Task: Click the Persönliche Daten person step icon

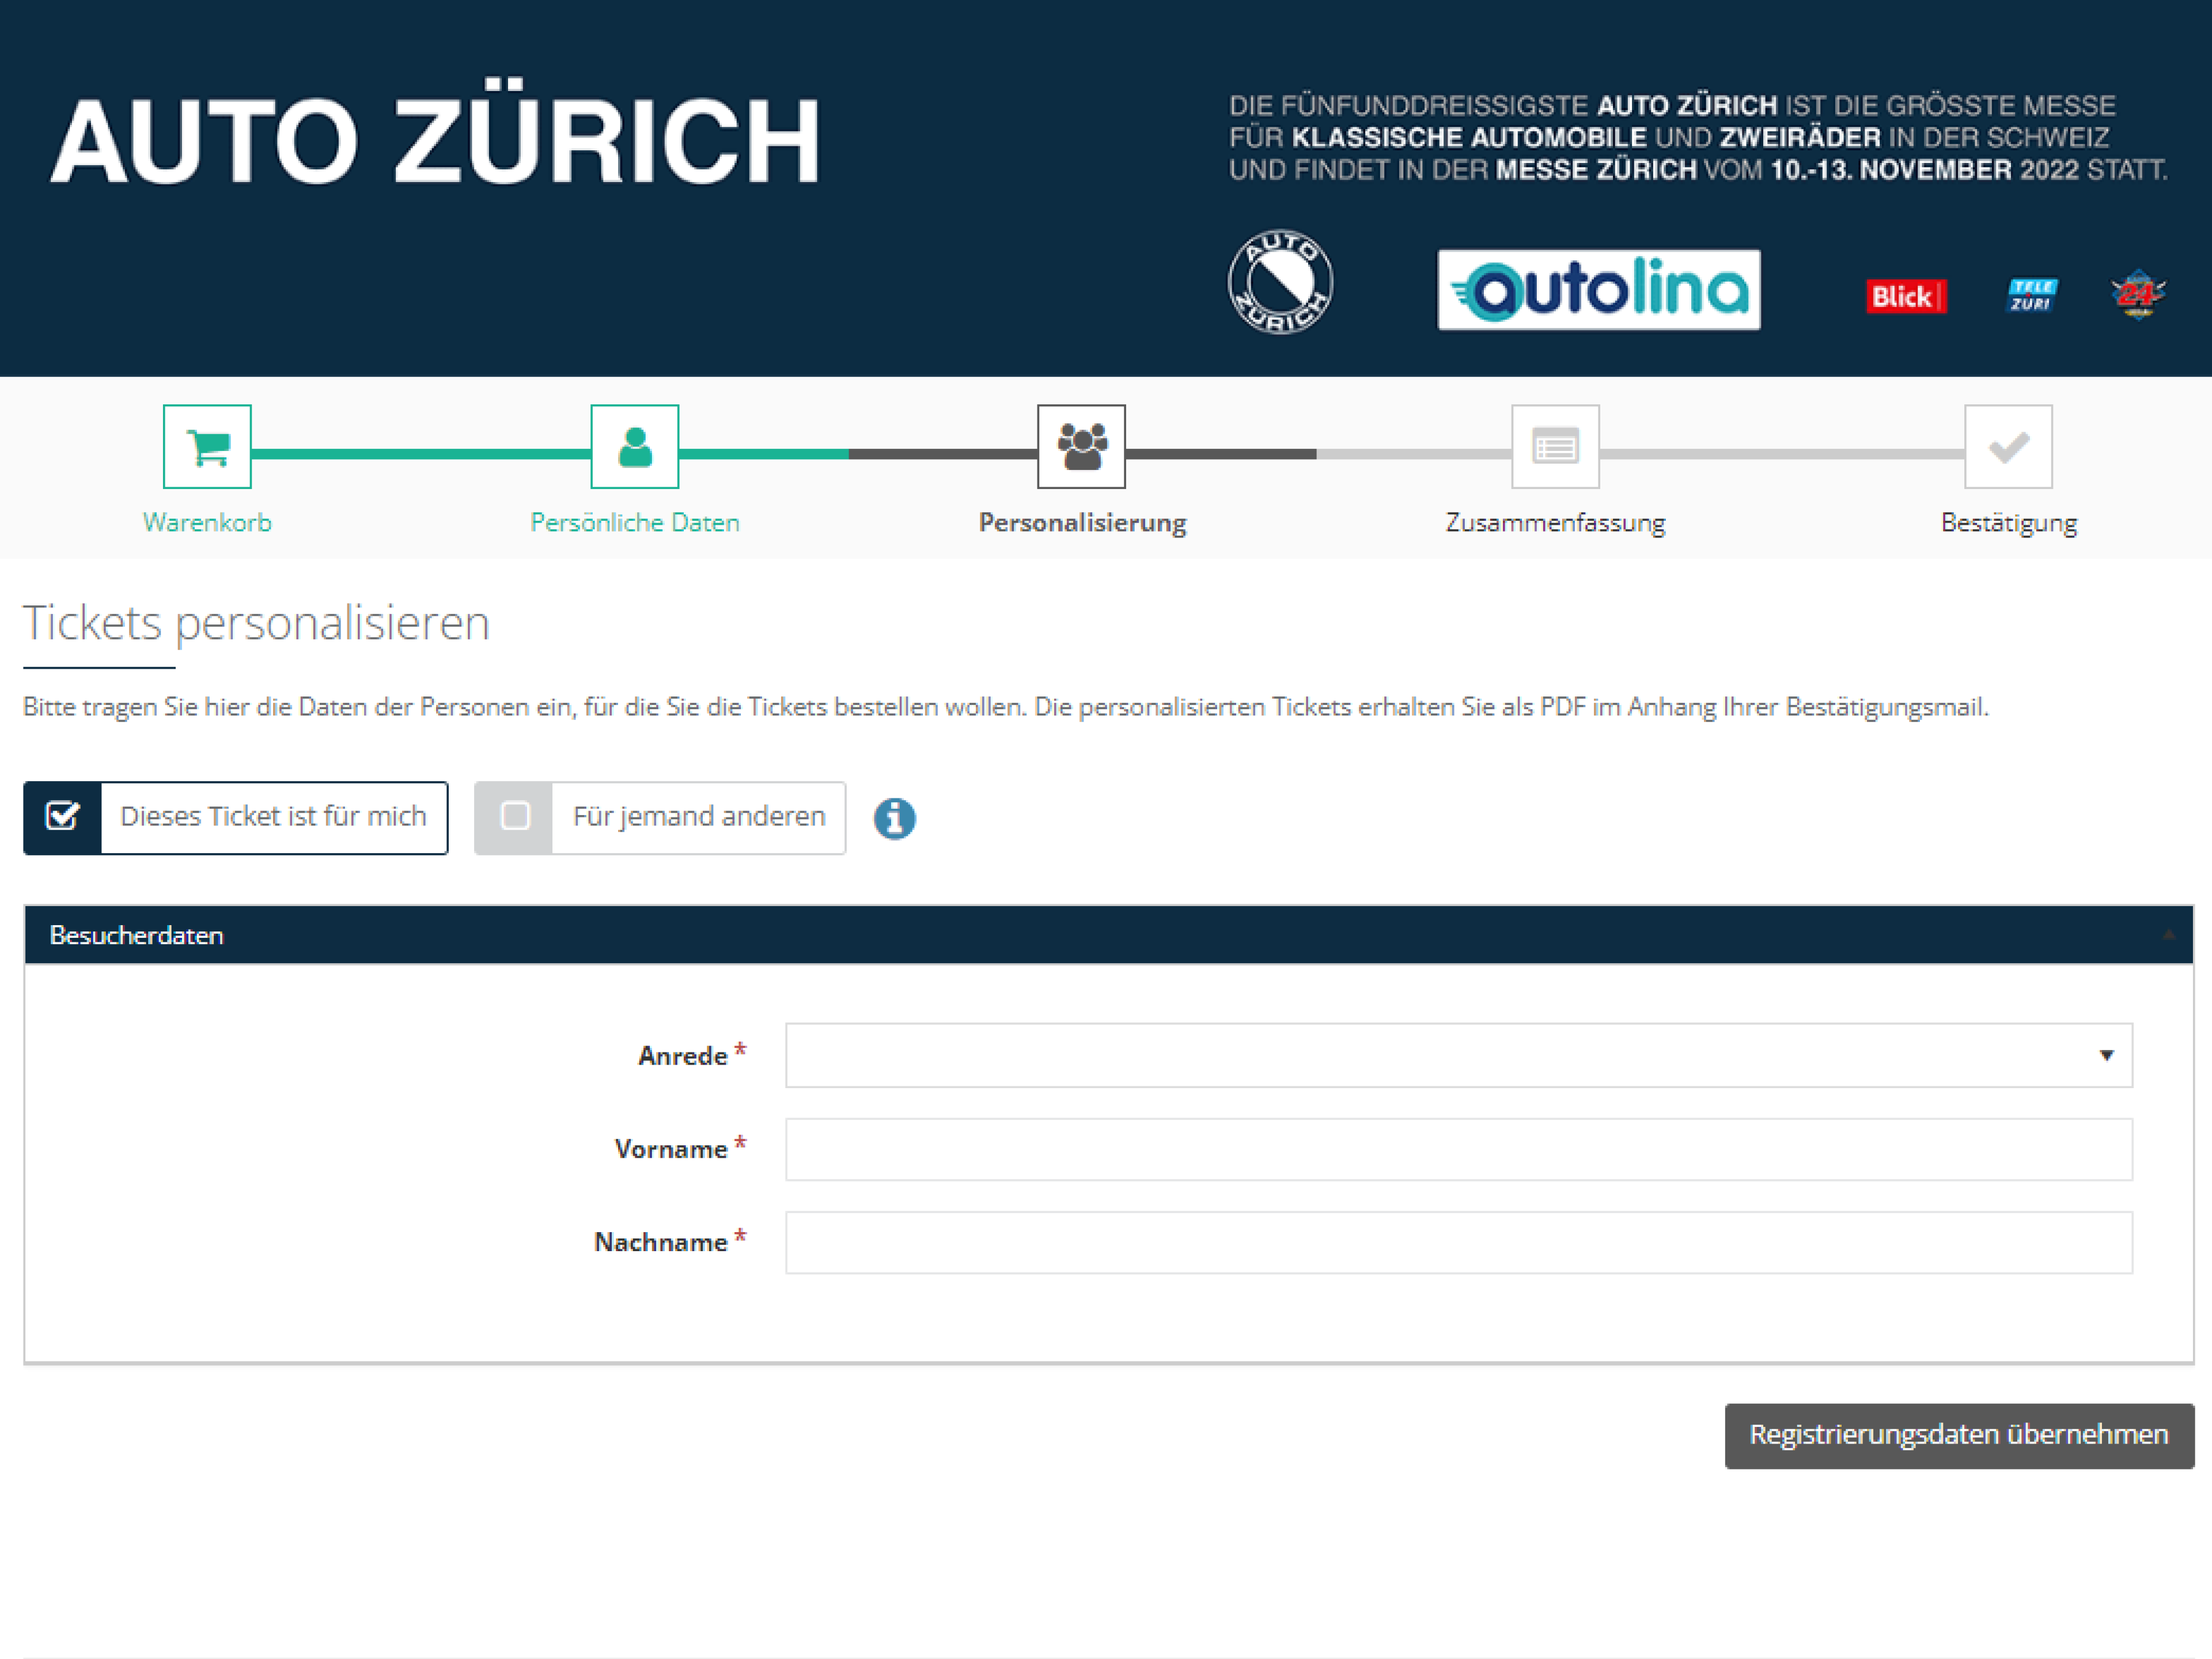Action: tap(634, 446)
